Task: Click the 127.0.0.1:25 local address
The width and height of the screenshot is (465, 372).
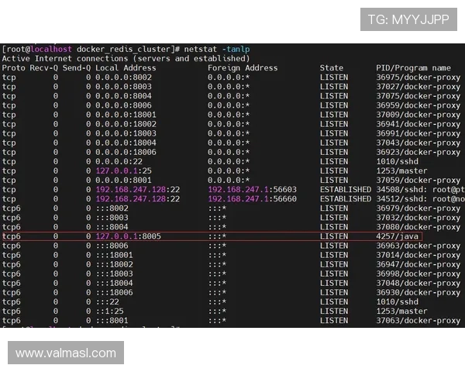Action: pyautogui.click(x=123, y=170)
